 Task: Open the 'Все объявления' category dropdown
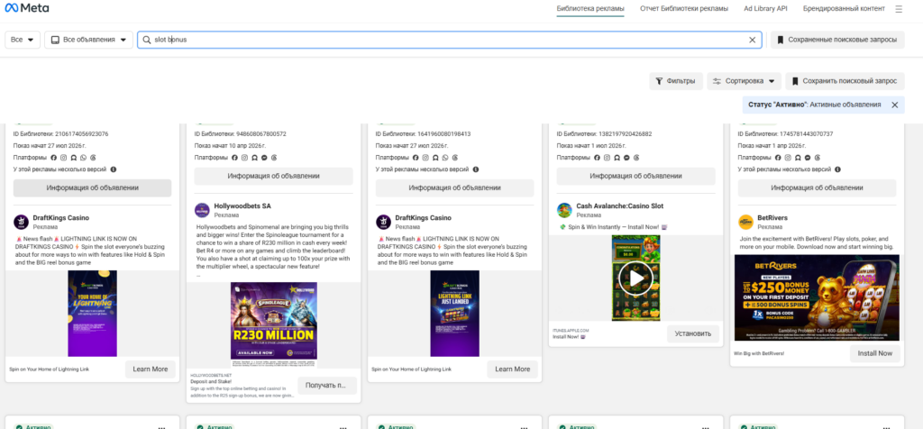[88, 40]
